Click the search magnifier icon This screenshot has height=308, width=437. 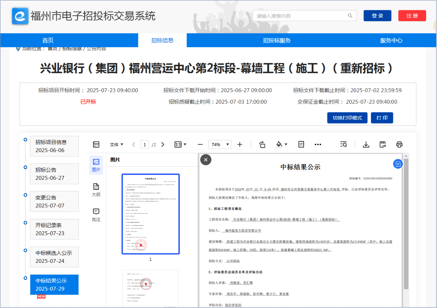pos(350,16)
